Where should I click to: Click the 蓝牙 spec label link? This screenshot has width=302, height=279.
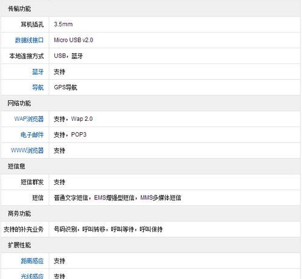[x=38, y=72]
